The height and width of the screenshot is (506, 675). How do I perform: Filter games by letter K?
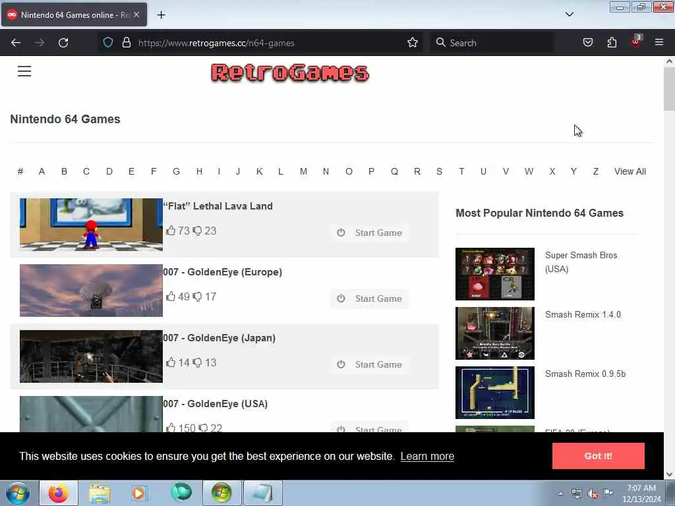pyautogui.click(x=259, y=171)
